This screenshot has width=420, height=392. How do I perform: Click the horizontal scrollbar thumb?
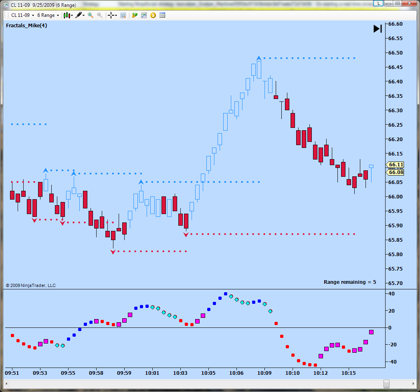[386, 384]
